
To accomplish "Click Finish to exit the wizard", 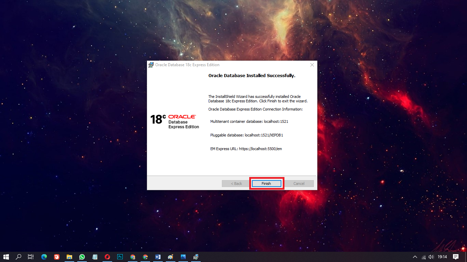I will (x=266, y=184).
